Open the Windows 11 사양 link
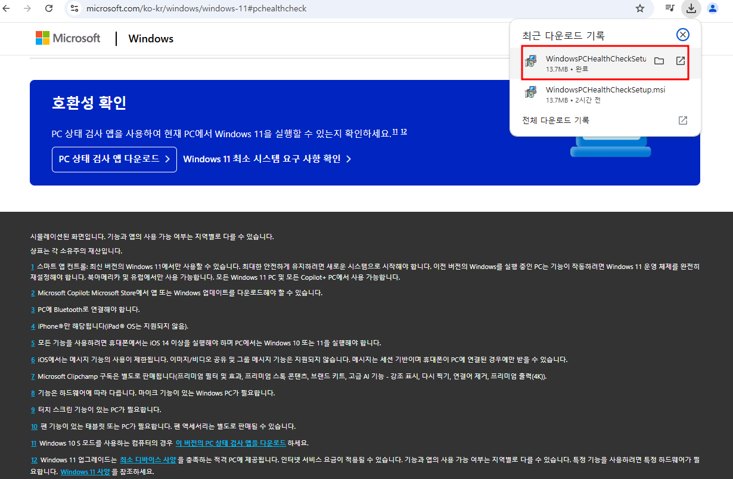Image resolution: width=733 pixels, height=479 pixels. coord(85,472)
